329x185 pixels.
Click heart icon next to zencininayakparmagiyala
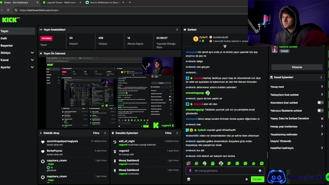pyautogui.click(x=43, y=142)
